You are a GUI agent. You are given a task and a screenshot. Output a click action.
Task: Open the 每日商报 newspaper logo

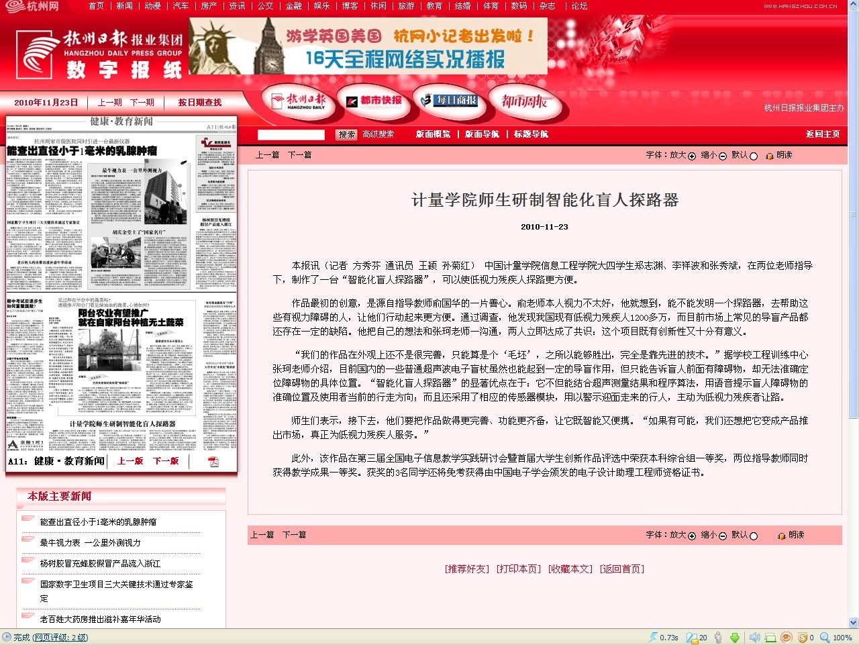coord(449,101)
